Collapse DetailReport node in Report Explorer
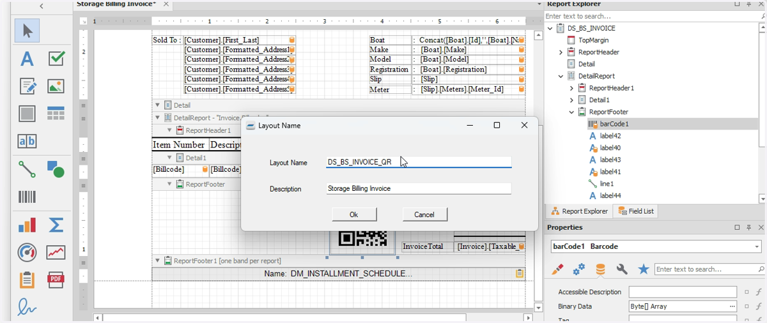The image size is (767, 323). click(561, 76)
